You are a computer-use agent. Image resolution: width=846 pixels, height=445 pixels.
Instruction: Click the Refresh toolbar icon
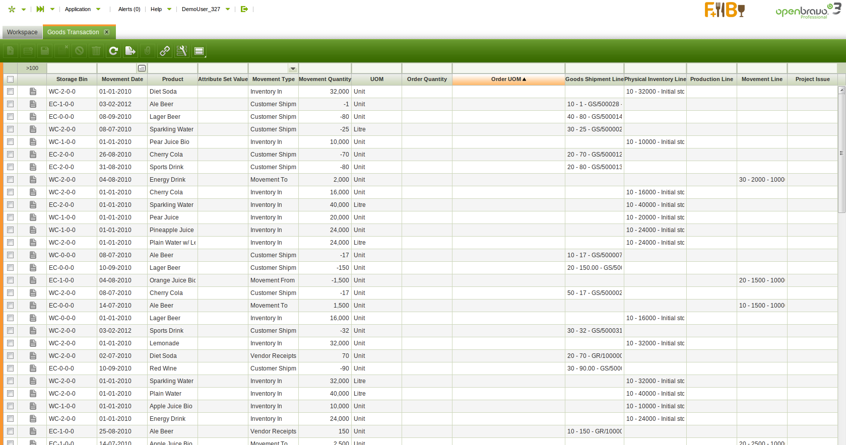point(113,51)
